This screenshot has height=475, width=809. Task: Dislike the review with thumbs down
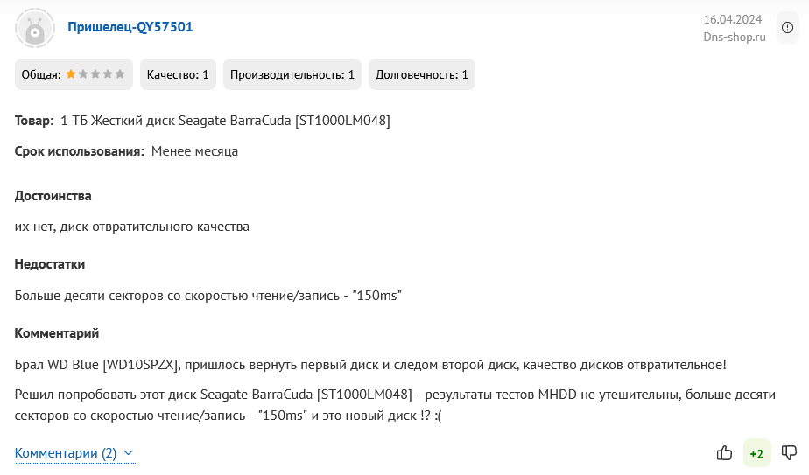pos(789,453)
